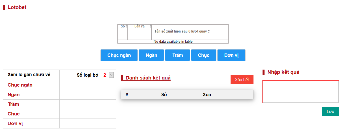
Task: Sort by Tần số xuất hiện column
Action: [x=182, y=31]
